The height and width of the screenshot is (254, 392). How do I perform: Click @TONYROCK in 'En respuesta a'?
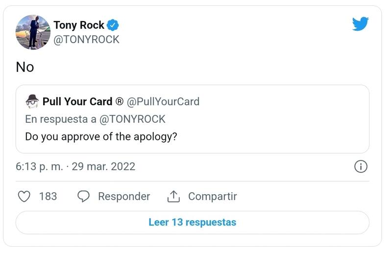click(x=133, y=119)
